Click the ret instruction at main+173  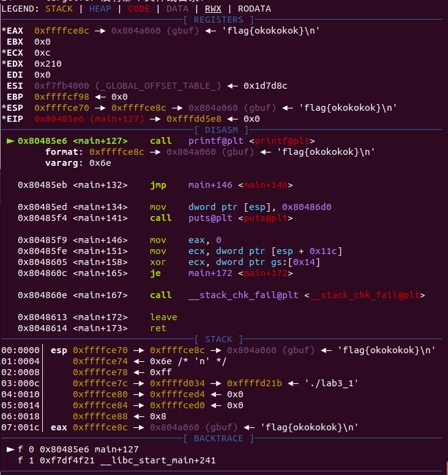(x=158, y=328)
